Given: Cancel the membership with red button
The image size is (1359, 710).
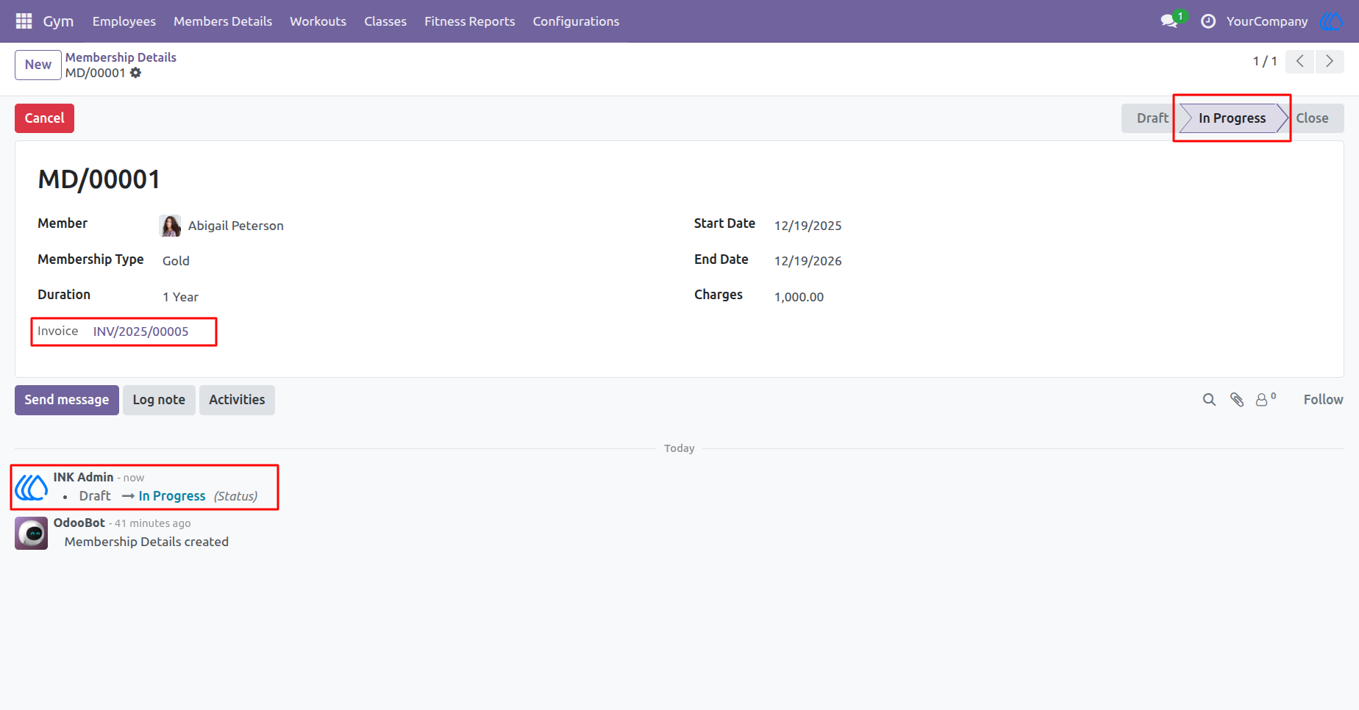Looking at the screenshot, I should 44,118.
